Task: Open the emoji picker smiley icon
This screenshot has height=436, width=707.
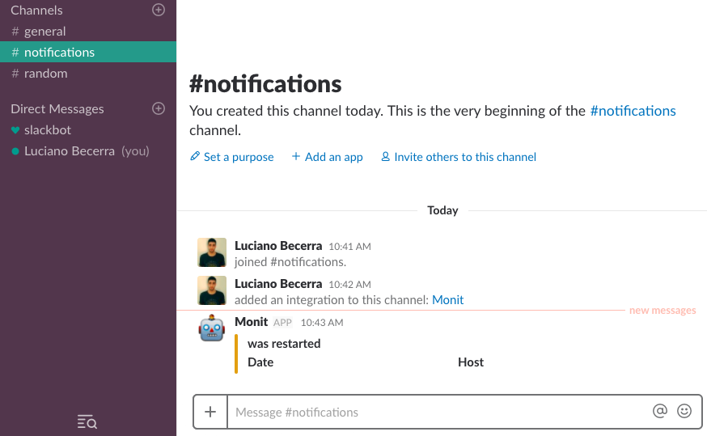Action: coord(684,411)
